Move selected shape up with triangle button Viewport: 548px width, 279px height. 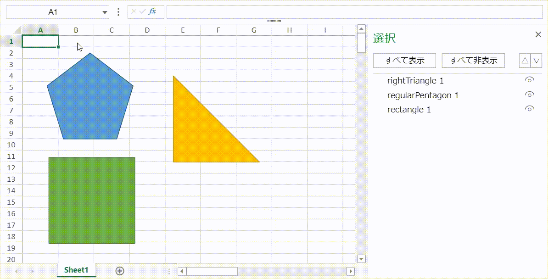525,60
